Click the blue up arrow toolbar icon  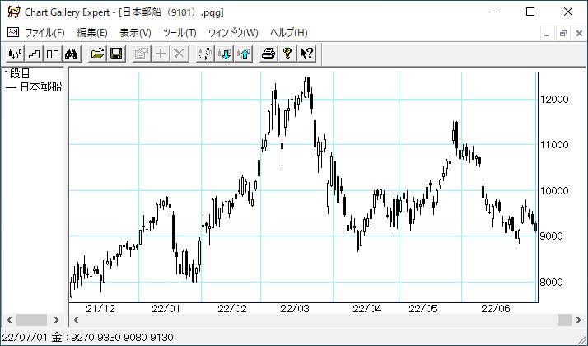click(x=243, y=54)
